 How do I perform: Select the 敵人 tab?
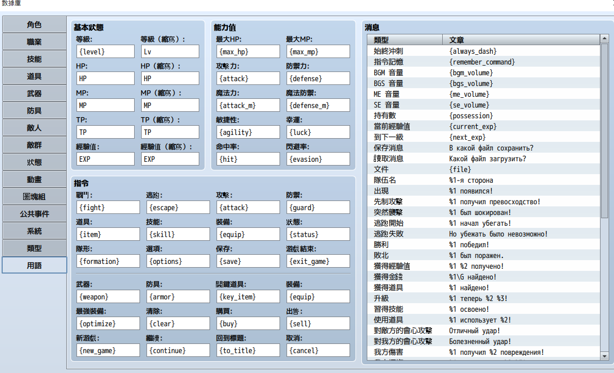click(34, 128)
